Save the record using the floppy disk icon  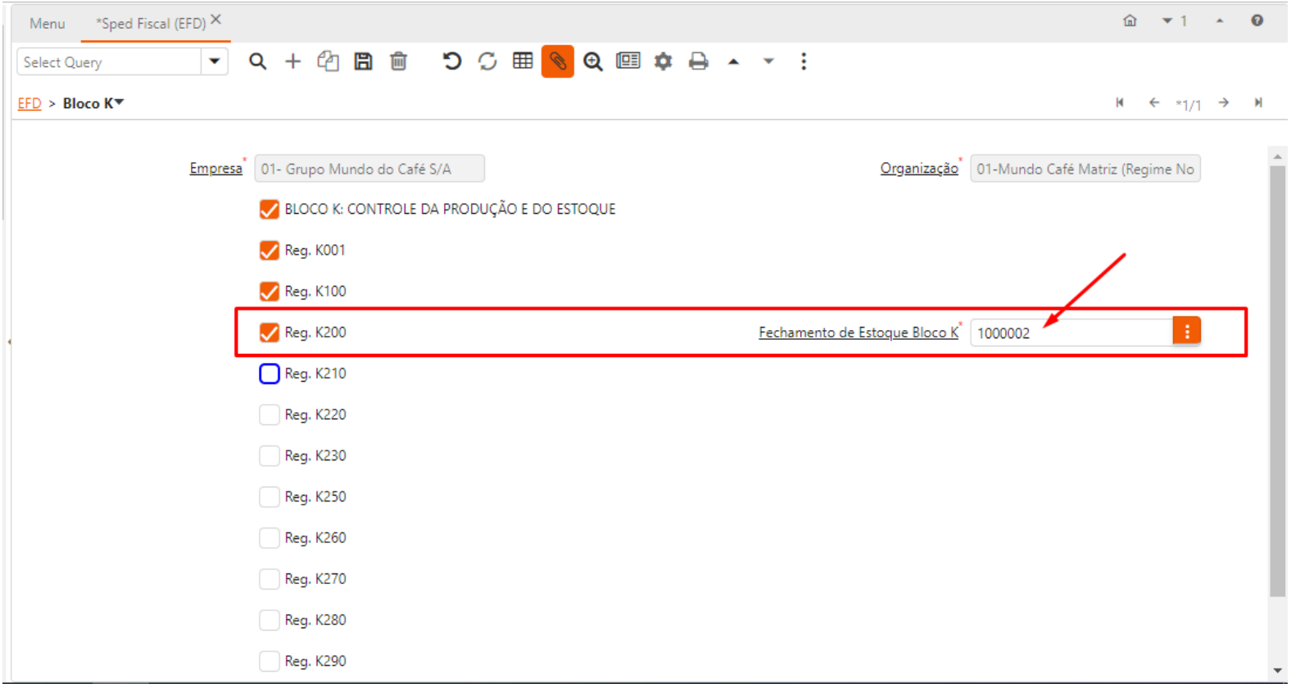(363, 61)
